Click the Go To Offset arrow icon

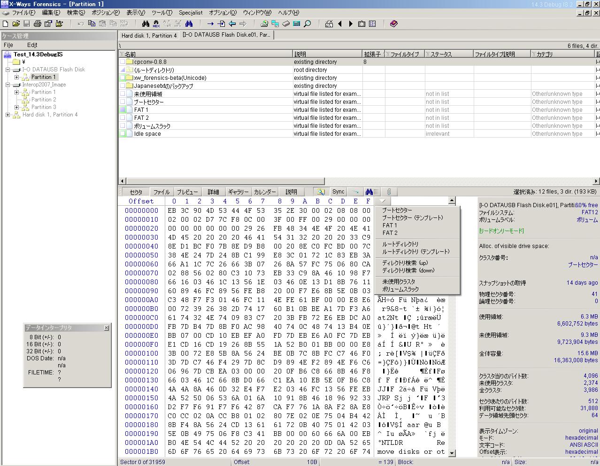(210, 23)
